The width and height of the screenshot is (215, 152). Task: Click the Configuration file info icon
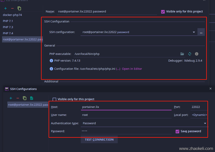[51, 69]
